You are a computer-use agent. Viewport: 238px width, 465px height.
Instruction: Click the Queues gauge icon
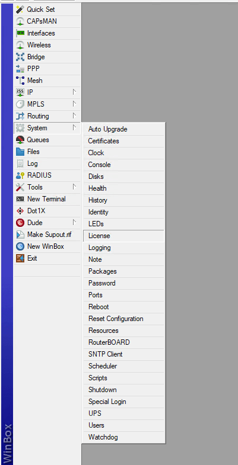click(20, 140)
